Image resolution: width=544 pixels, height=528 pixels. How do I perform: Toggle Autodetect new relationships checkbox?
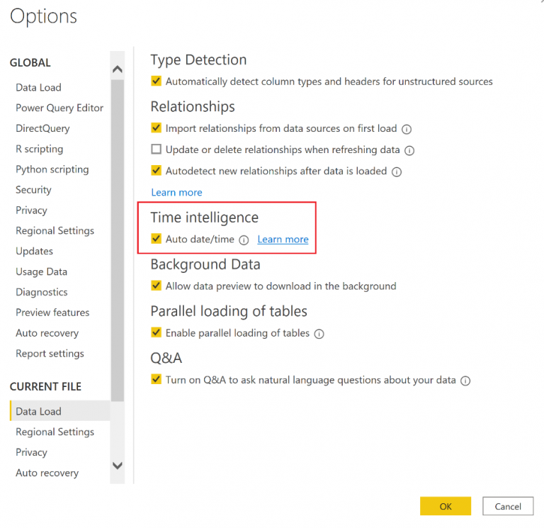(156, 170)
